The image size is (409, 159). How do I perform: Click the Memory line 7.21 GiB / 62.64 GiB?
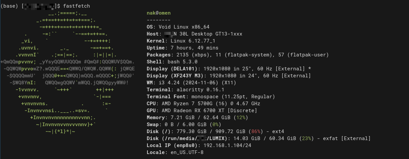198,118
